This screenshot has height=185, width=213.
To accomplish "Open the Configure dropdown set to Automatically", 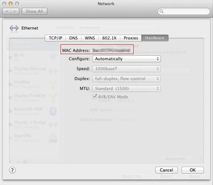I will coord(126,59).
